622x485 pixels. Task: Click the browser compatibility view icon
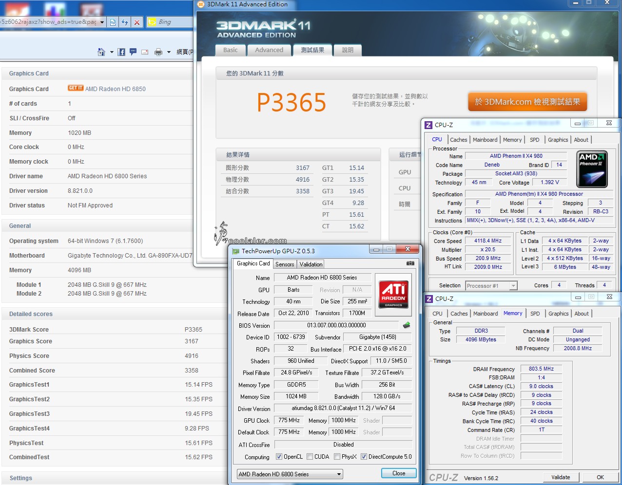coord(113,22)
